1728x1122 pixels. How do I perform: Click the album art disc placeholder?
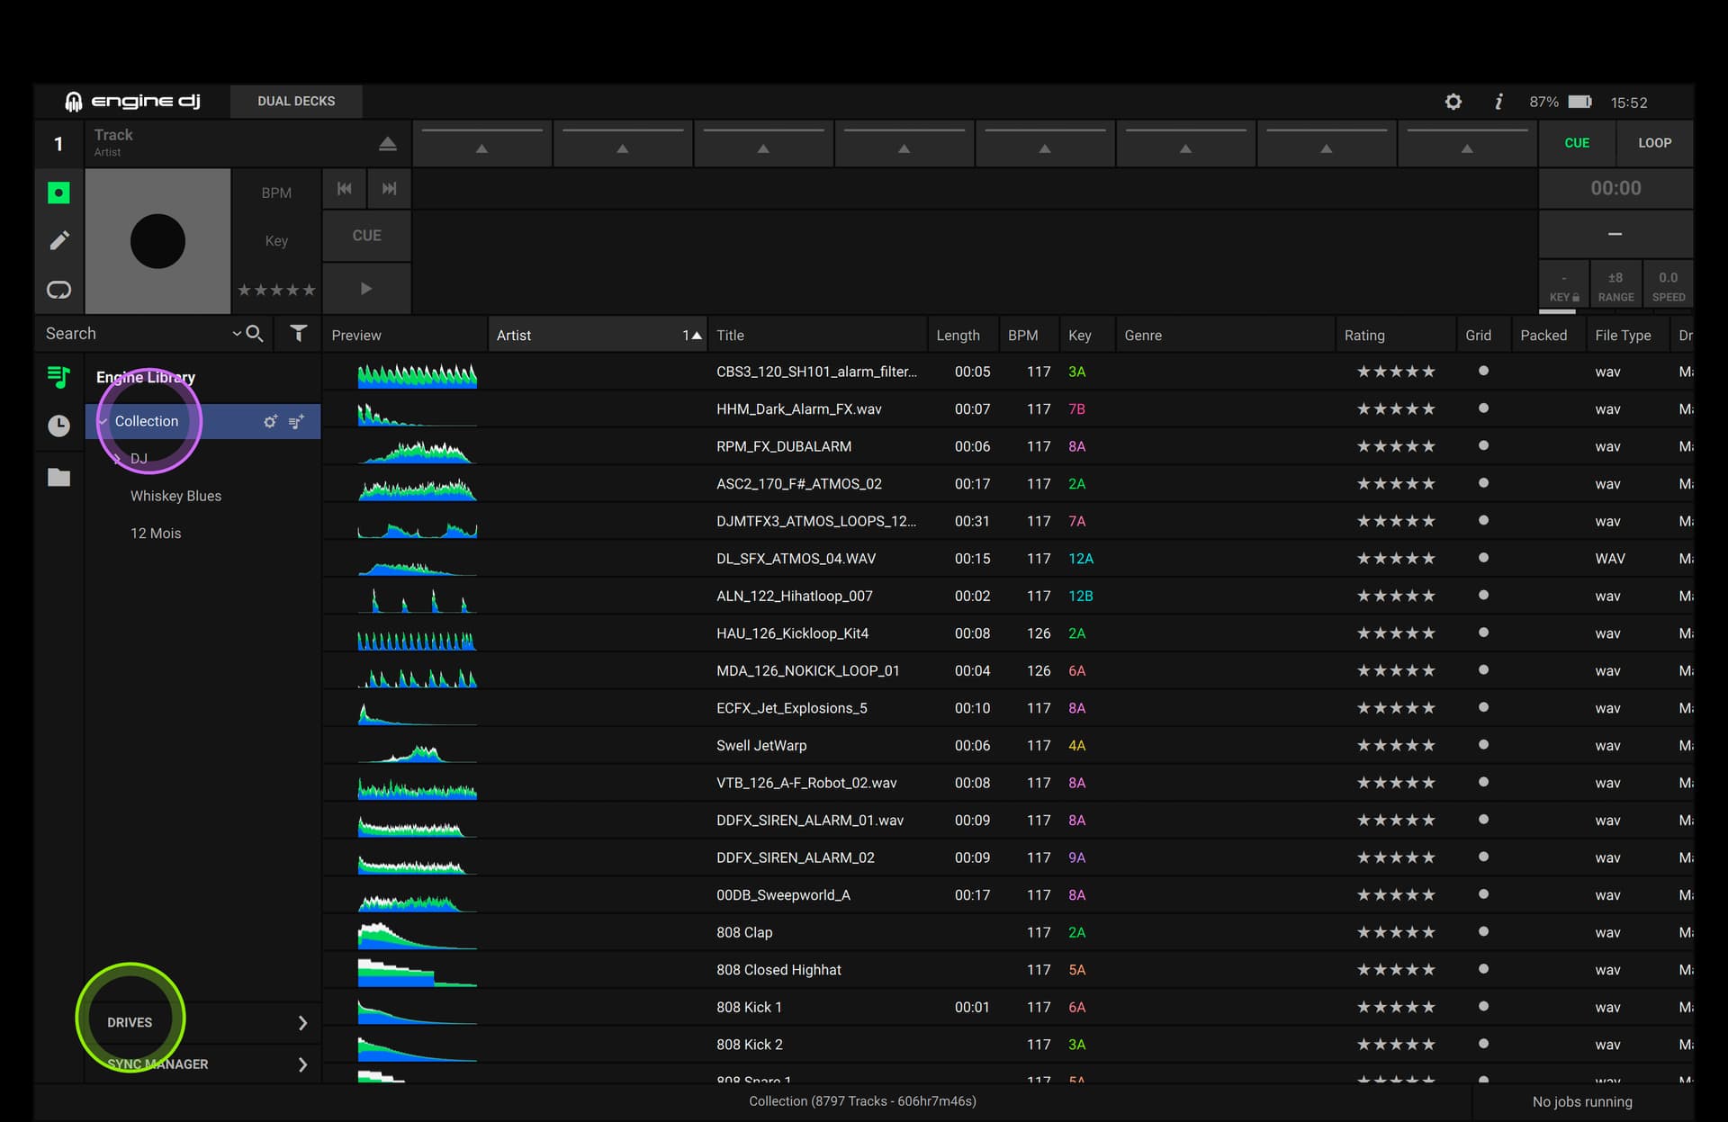pyautogui.click(x=157, y=241)
